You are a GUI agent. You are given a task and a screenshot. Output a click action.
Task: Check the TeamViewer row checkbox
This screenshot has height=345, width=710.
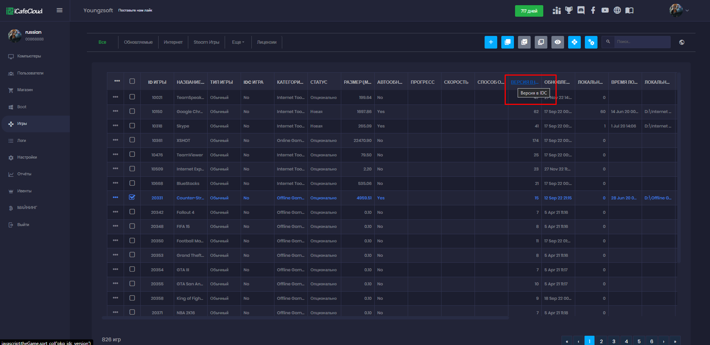[132, 154]
